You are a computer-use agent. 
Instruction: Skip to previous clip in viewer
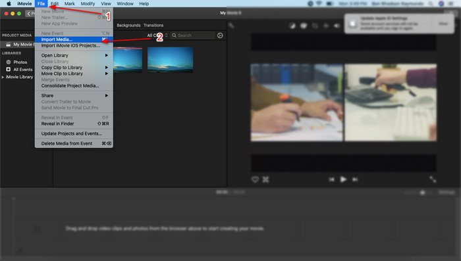tap(332, 179)
